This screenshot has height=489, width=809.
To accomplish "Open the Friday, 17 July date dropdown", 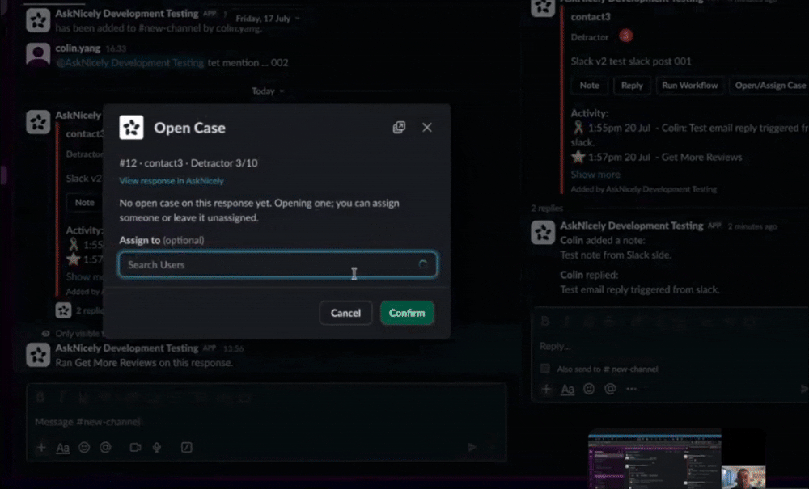I will tap(267, 19).
